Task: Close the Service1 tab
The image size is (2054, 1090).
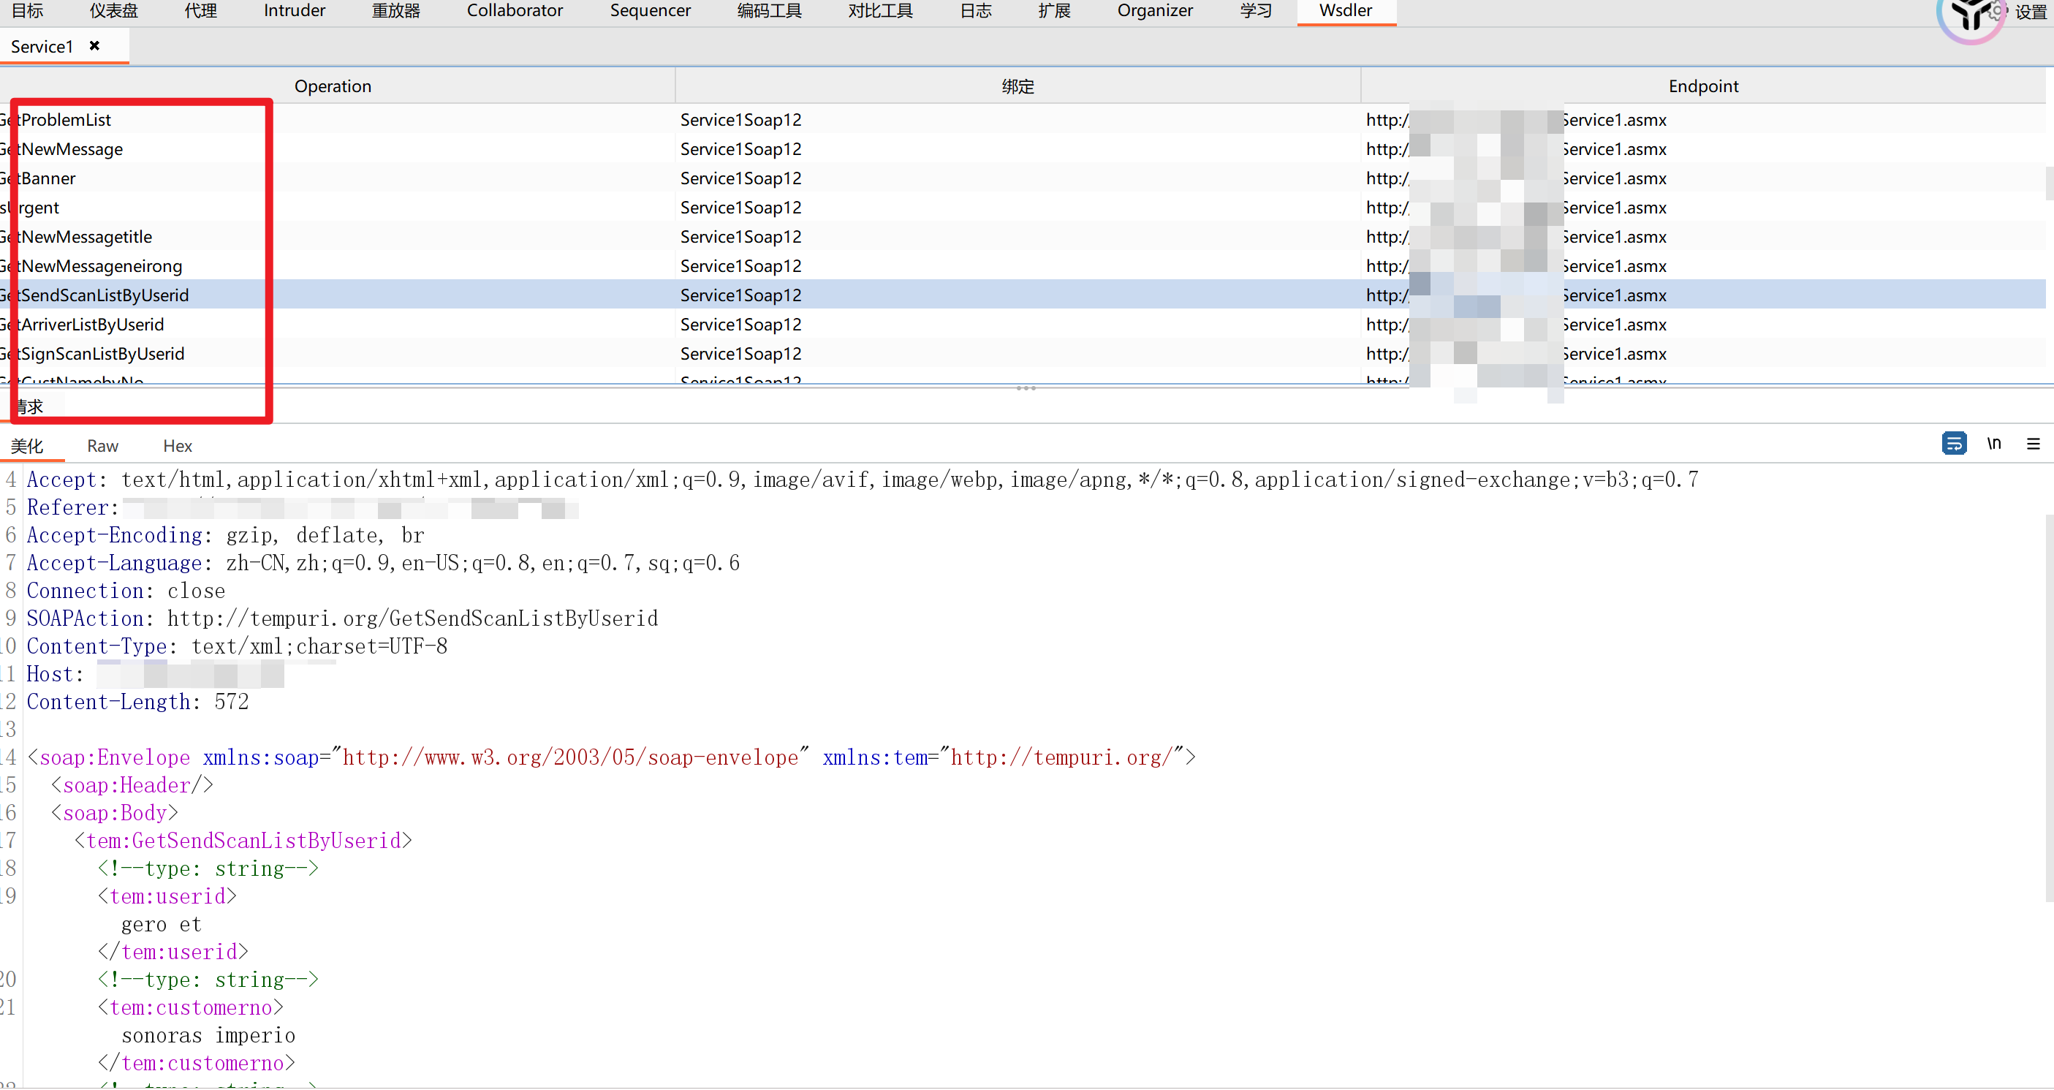Action: pos(94,46)
